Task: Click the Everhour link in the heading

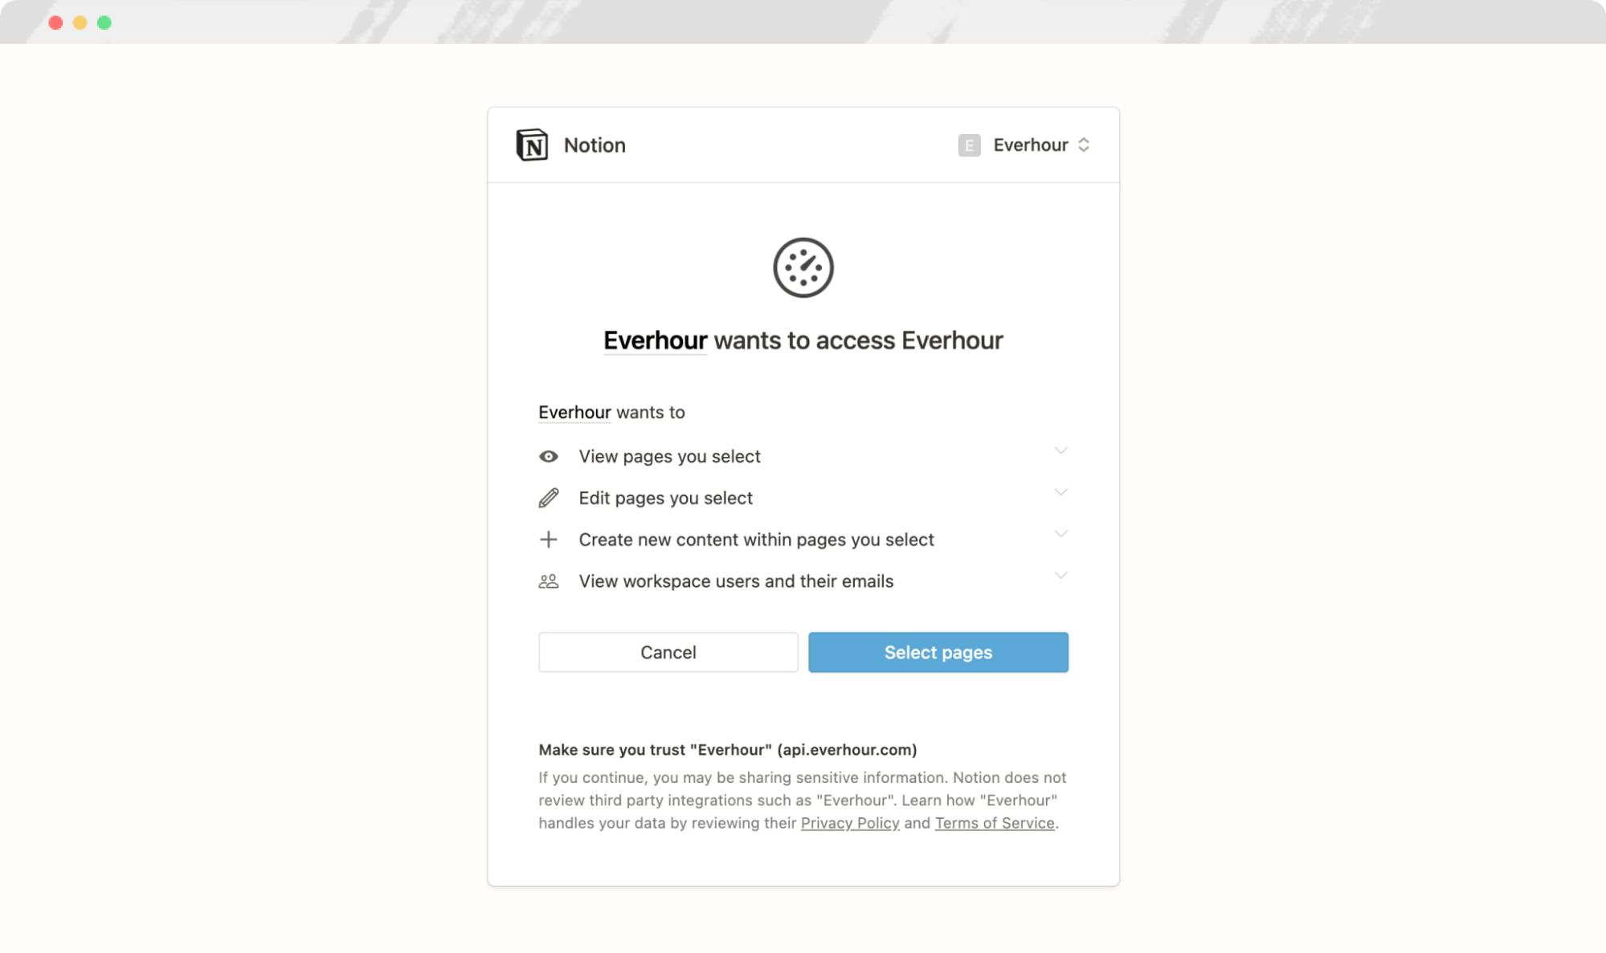Action: 655,340
